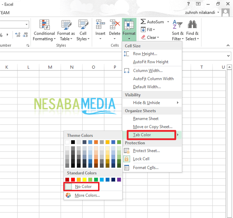Select Format Cells... text

(x=146, y=168)
